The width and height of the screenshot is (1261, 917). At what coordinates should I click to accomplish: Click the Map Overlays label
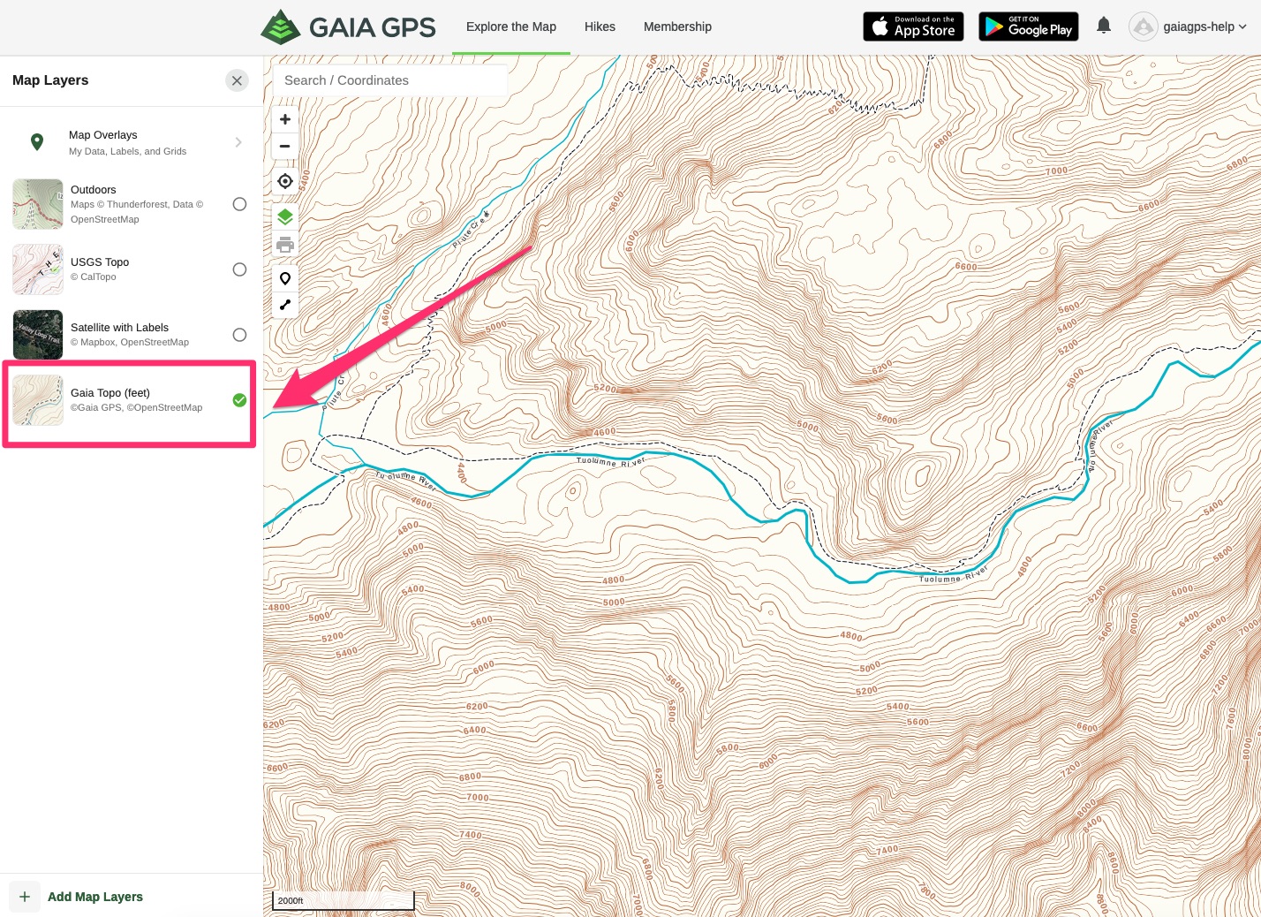point(103,135)
